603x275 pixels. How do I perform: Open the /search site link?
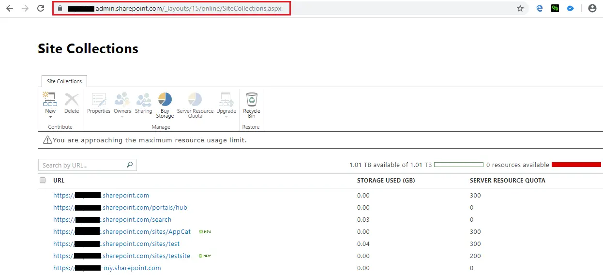click(x=112, y=219)
